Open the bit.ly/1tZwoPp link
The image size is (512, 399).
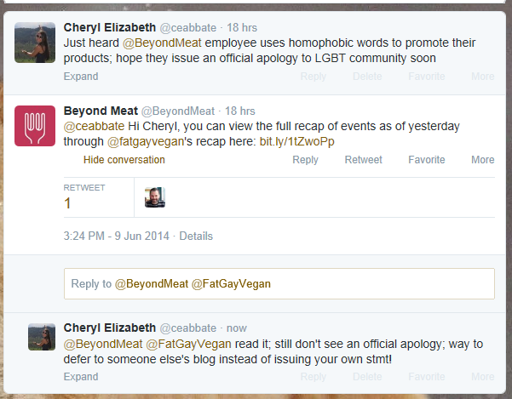pos(296,141)
